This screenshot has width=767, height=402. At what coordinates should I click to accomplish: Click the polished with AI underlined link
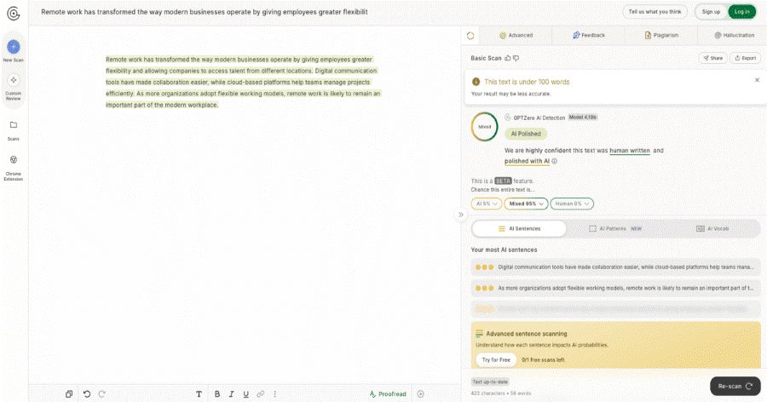pyautogui.click(x=527, y=161)
